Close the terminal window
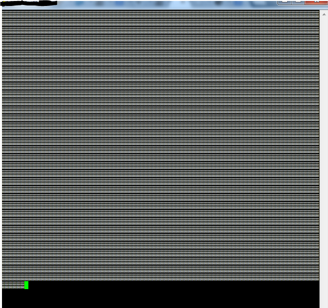The width and height of the screenshot is (328, 308). 317,1
